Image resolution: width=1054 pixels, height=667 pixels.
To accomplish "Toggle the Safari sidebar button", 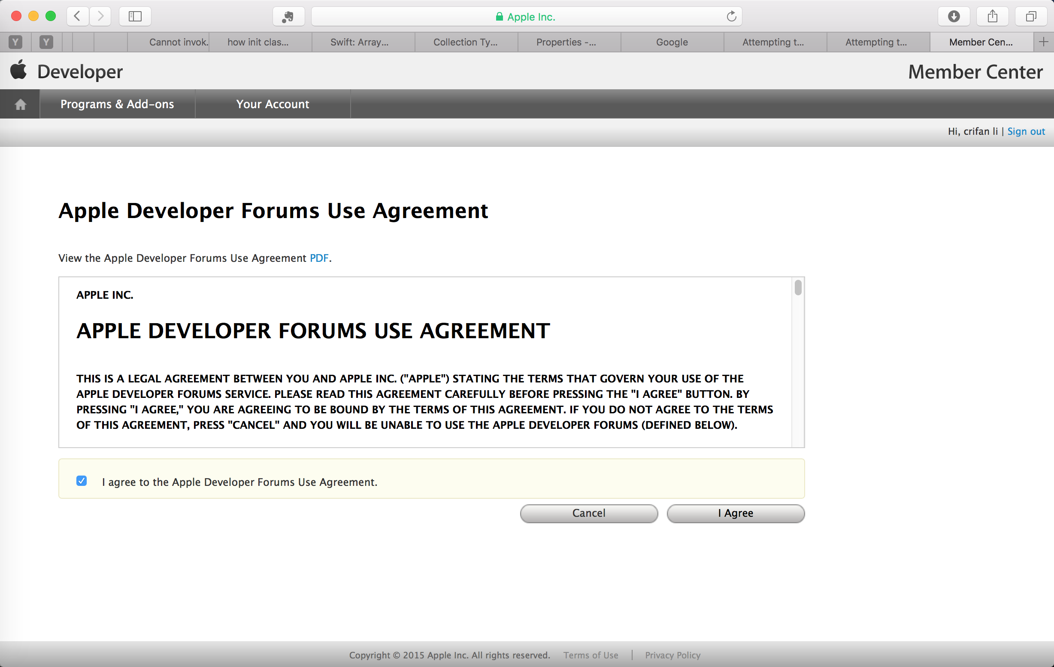I will (135, 16).
